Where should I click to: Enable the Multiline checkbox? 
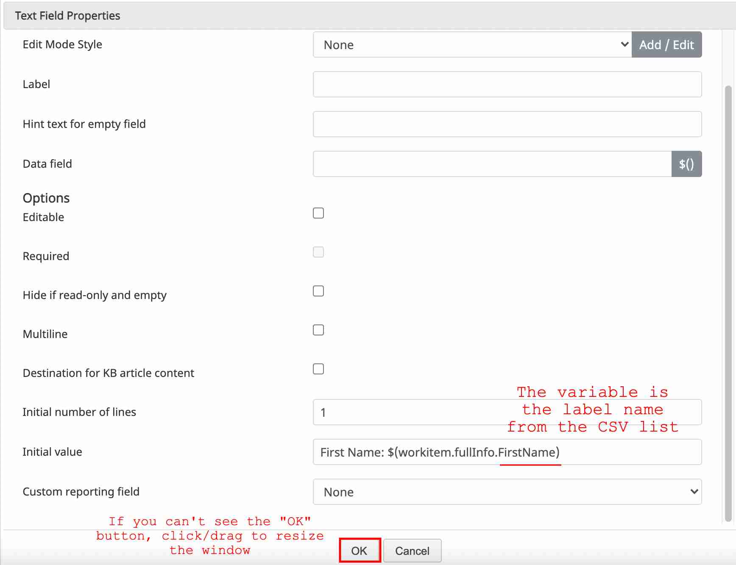click(318, 330)
